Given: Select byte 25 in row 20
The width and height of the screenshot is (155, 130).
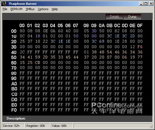Looking at the screenshot, I should coord(22,41).
